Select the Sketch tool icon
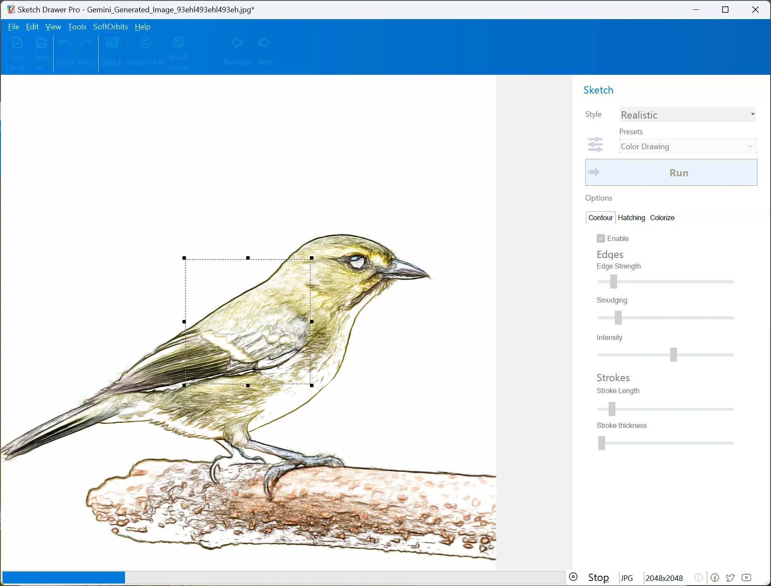 [112, 42]
